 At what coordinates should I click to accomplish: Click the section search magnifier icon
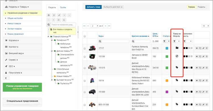[x=49, y=25]
